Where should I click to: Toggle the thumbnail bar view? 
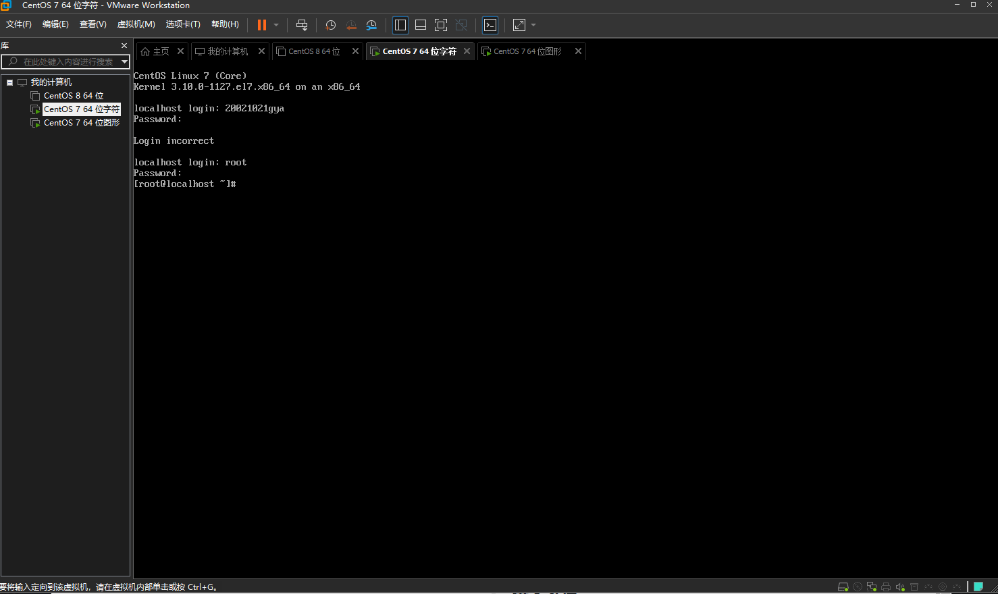coord(421,25)
